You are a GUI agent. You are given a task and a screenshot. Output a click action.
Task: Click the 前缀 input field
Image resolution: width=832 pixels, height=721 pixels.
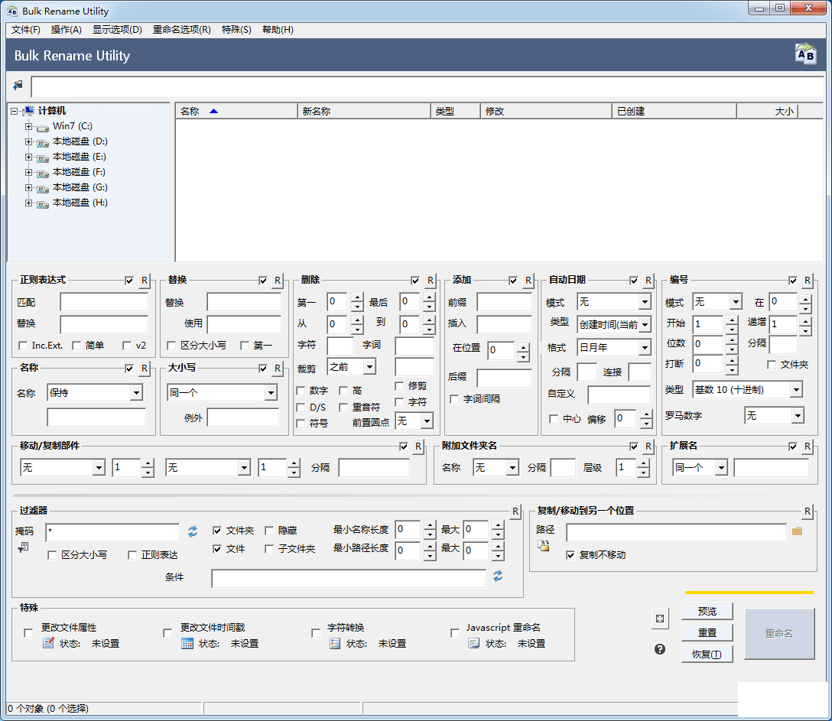[504, 302]
